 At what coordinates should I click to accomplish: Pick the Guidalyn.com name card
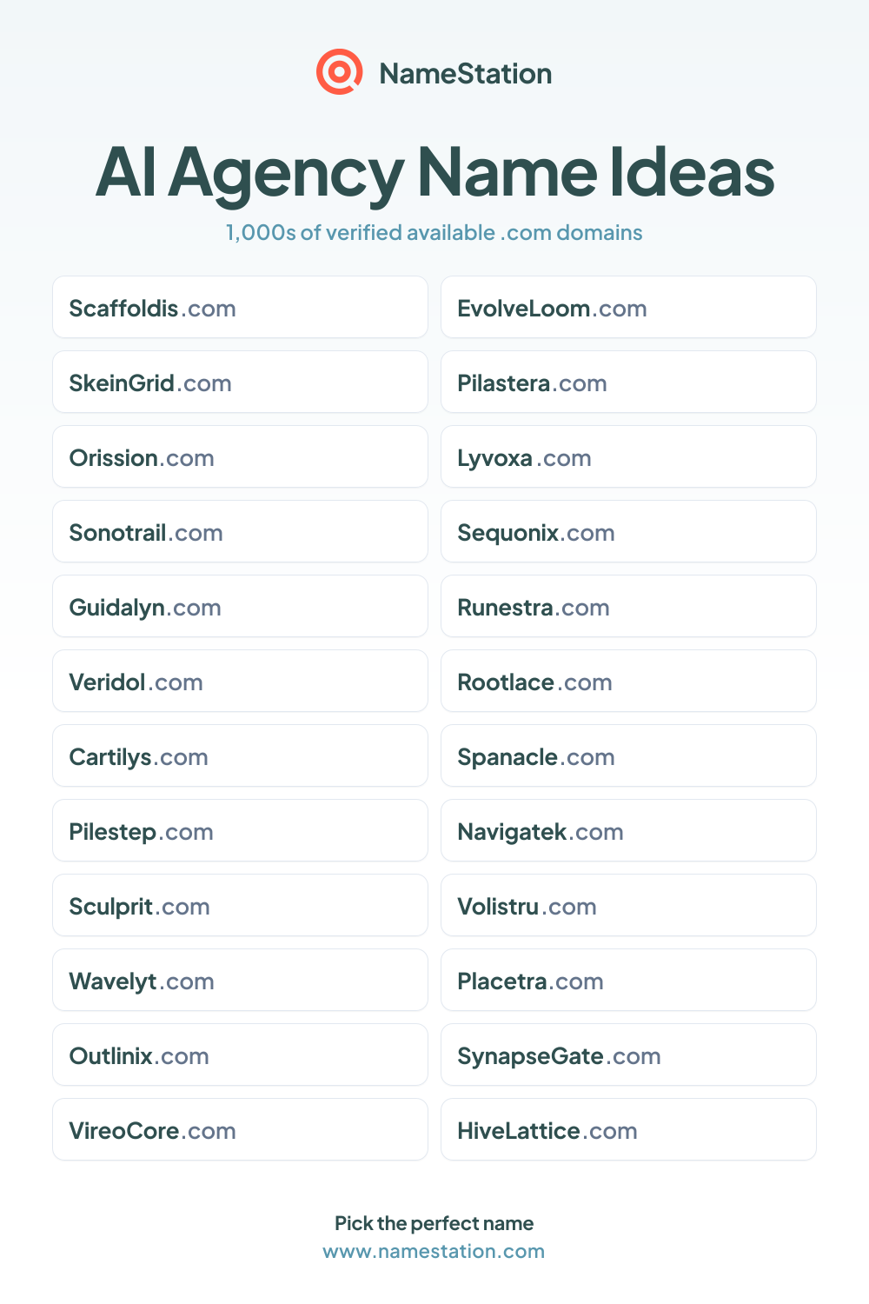[240, 606]
